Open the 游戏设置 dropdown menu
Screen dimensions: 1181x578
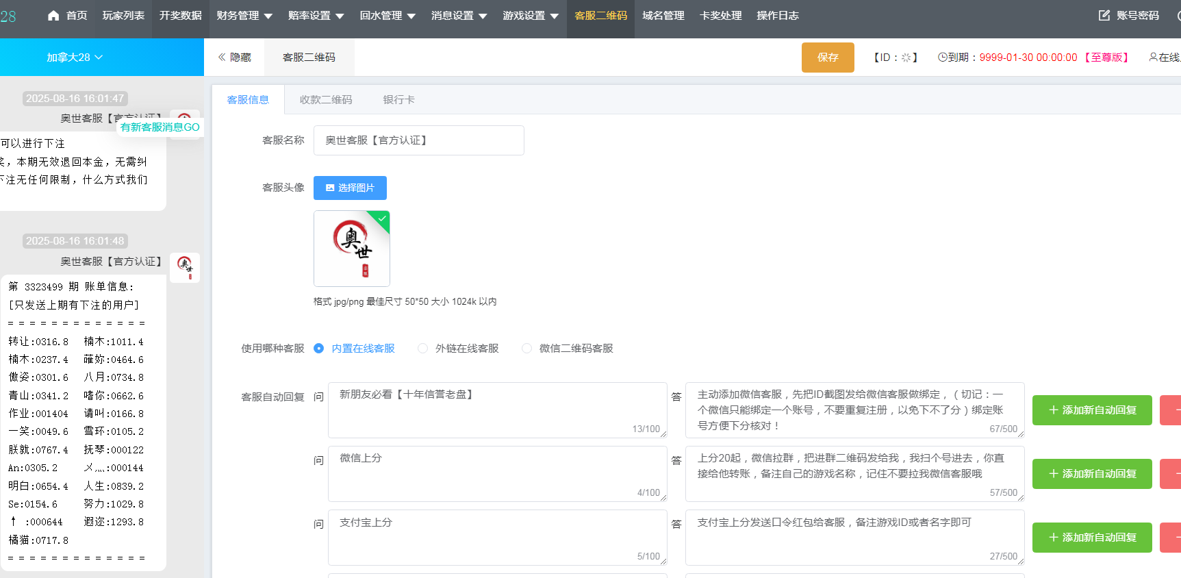tap(531, 15)
